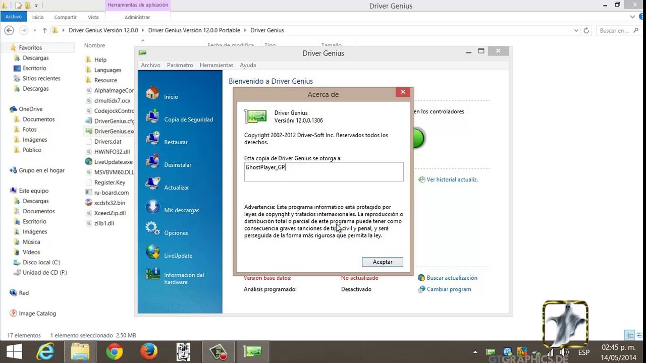Open the volume speaker tray icon
646x363 pixels.
(565, 352)
